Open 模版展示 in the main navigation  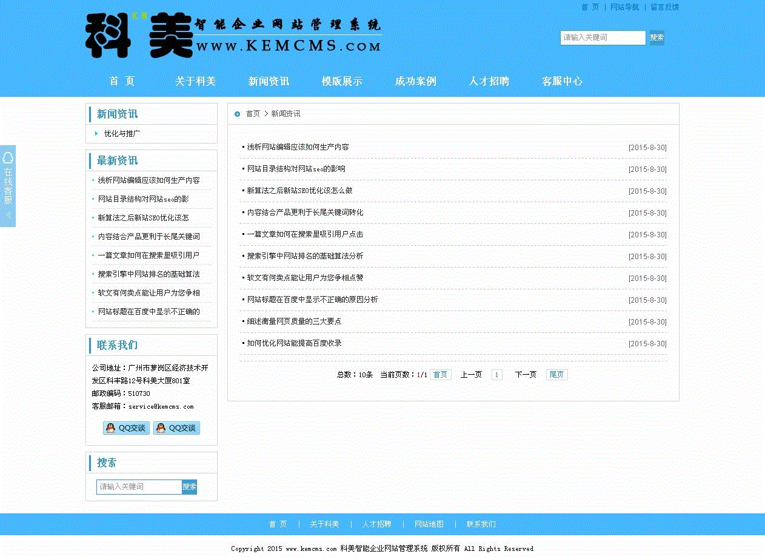(x=342, y=81)
